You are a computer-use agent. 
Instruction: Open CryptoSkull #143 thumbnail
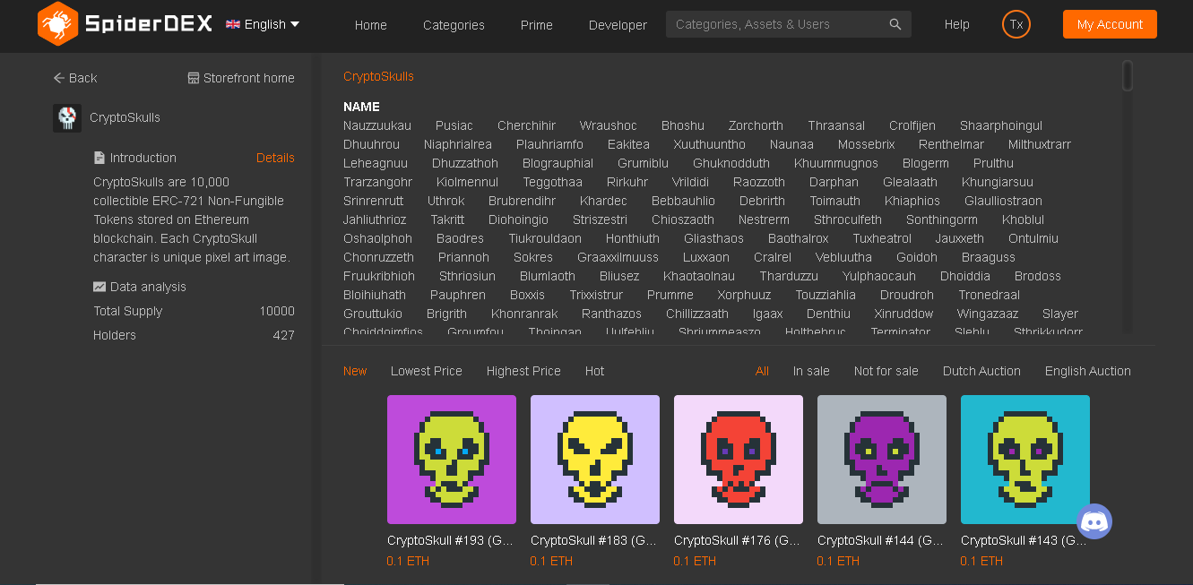point(1025,460)
